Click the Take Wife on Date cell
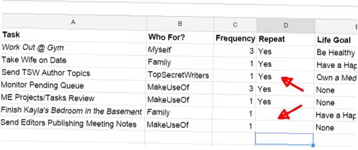Viewport: 358px width, 150px height. [73, 61]
